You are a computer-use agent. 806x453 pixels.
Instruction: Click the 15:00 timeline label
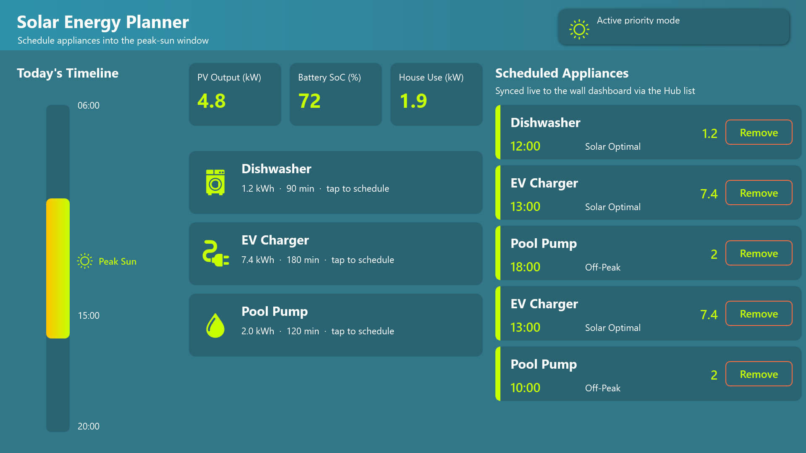[89, 315]
